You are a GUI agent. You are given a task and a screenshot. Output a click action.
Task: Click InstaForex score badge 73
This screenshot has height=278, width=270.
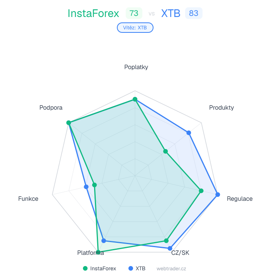134,13
